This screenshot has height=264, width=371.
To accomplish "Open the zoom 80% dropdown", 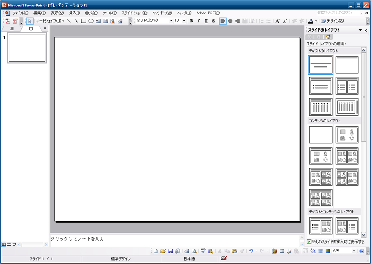I will pos(354,251).
